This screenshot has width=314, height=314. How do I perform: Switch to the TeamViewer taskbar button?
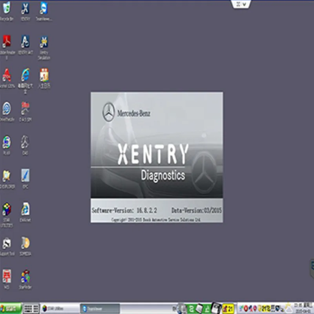(x=100, y=309)
